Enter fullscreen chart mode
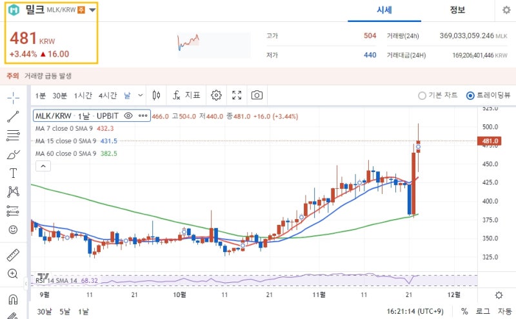This screenshot has height=319, width=516. (237, 95)
